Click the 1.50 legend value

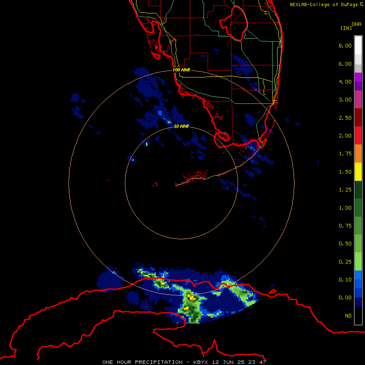click(x=345, y=172)
